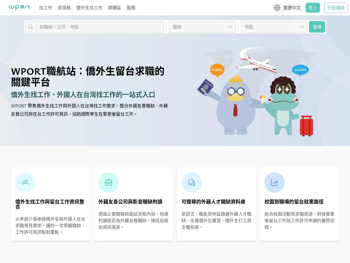The image size is (350, 263).
Task: Click the passport held by the blue mascot
Action: pyautogui.click(x=206, y=87)
